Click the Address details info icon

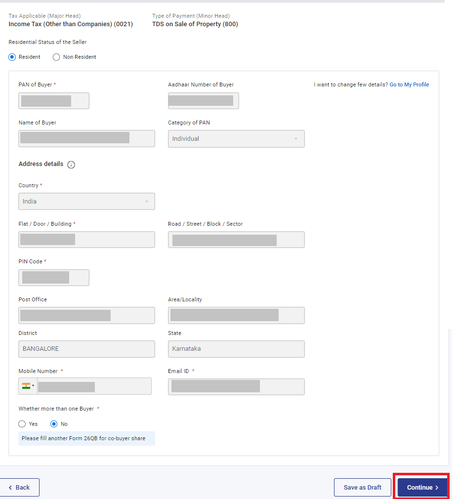(x=71, y=165)
